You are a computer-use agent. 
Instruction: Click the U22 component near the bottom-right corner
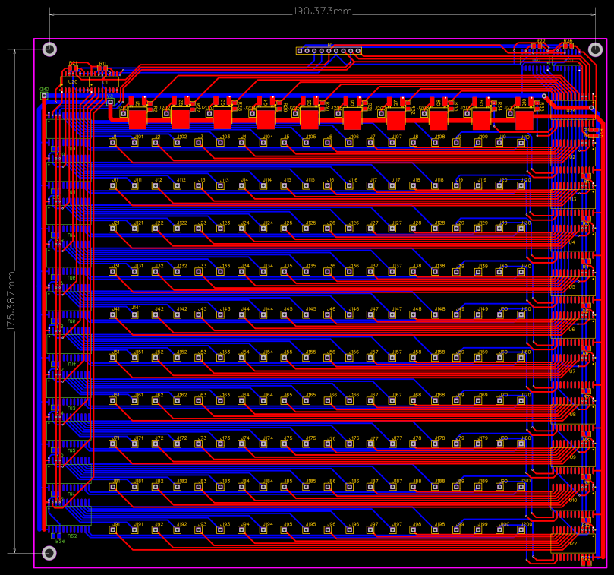tap(572, 543)
